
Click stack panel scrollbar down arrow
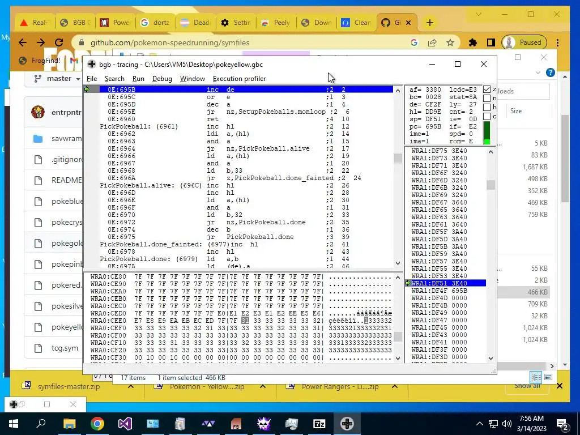[491, 358]
